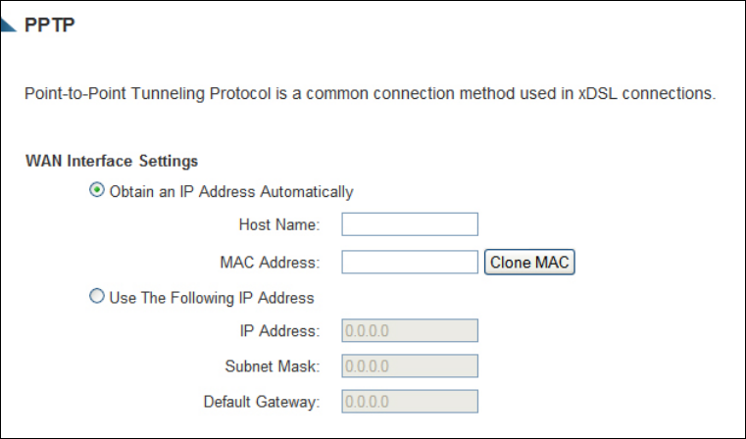Viewport: 746px width, 439px height.
Task: Click the 'MAC Address:' label
Action: [270, 263]
